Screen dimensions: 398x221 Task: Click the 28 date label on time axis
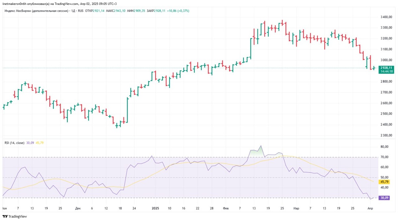click(x=212, y=208)
